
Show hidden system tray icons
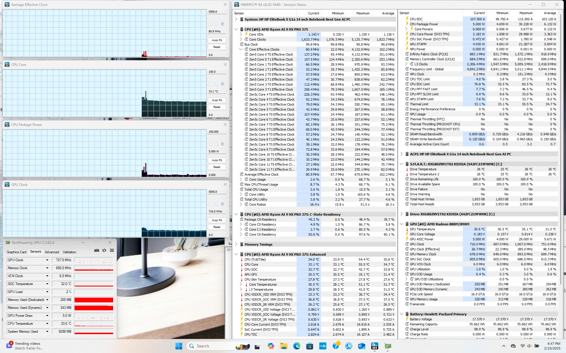(x=504, y=346)
